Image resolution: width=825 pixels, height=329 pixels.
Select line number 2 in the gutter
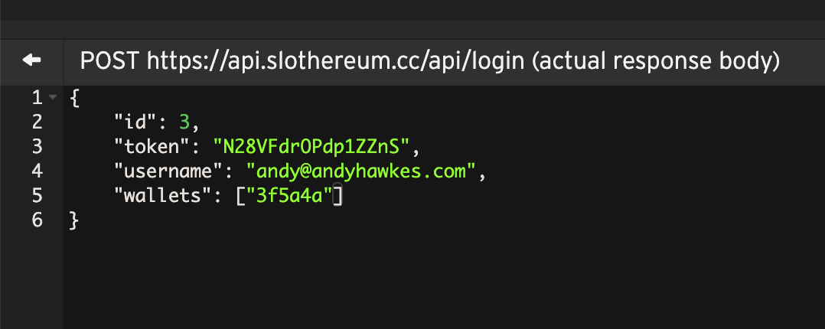[x=37, y=122]
